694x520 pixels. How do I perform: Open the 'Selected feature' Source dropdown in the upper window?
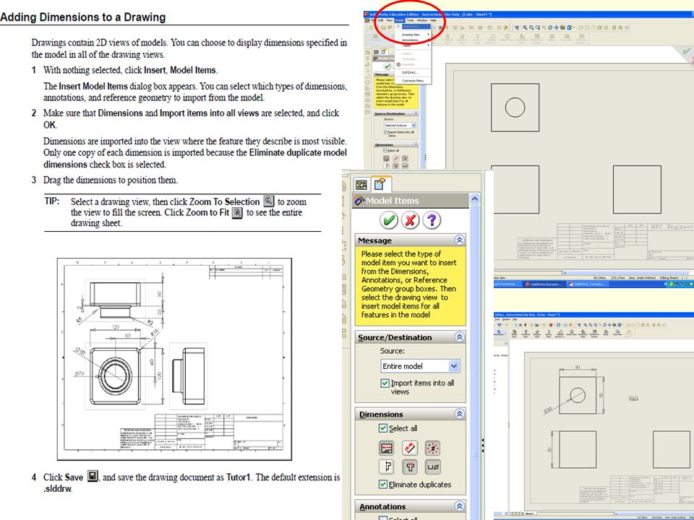(400, 126)
